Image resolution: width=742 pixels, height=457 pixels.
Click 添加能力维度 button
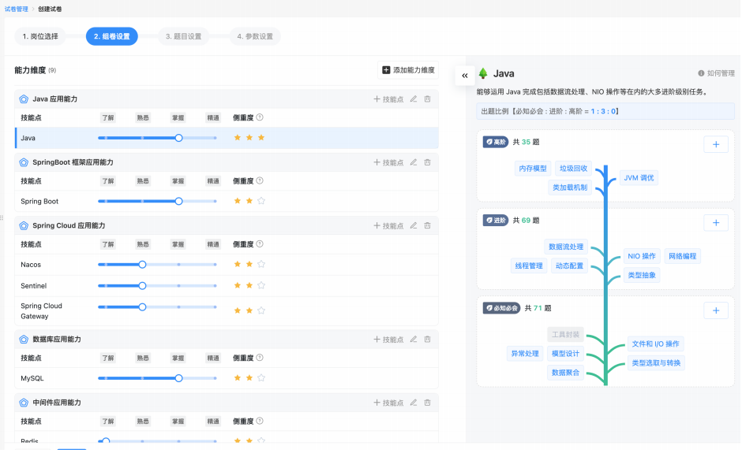pyautogui.click(x=408, y=70)
